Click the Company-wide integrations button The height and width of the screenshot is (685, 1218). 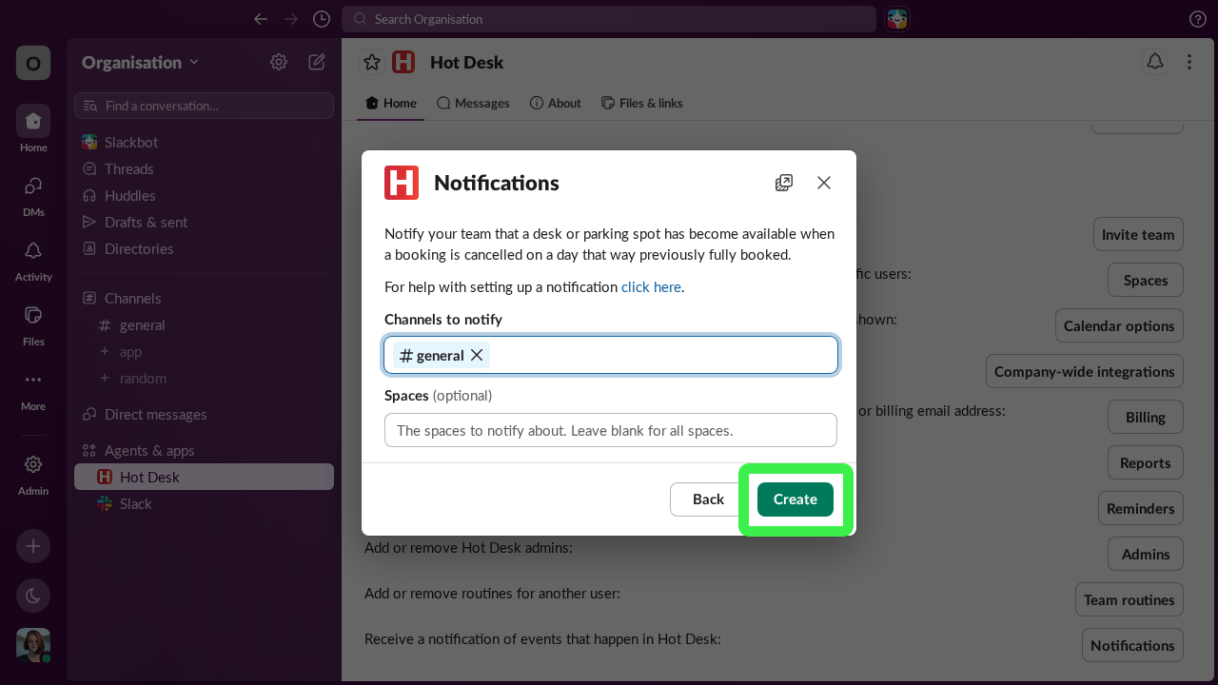1085,371
